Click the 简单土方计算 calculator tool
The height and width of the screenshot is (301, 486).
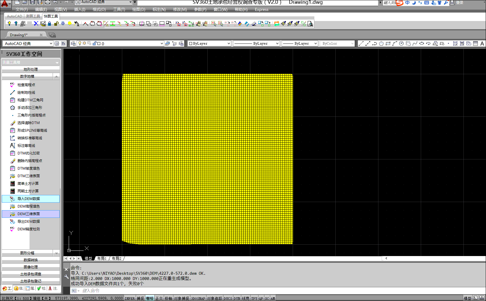[28, 184]
